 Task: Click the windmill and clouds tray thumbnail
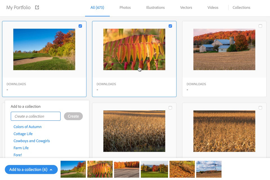coord(209,169)
